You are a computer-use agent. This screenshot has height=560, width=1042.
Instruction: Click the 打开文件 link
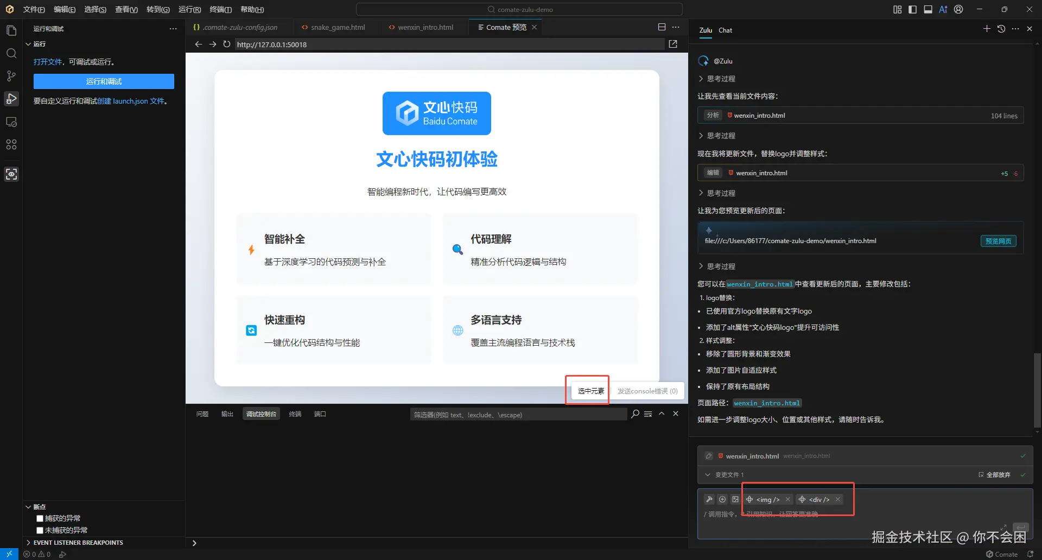coord(48,62)
